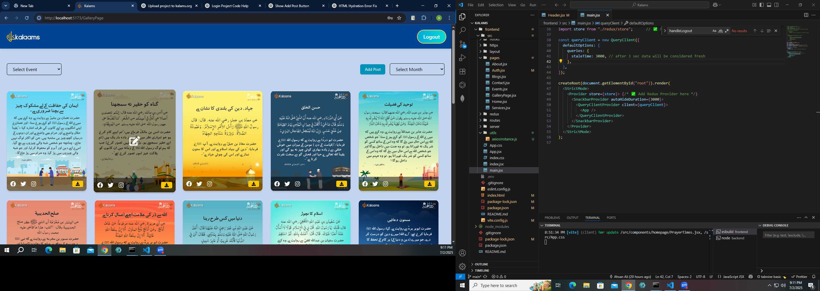Open the Selection menu

[x=496, y=5]
